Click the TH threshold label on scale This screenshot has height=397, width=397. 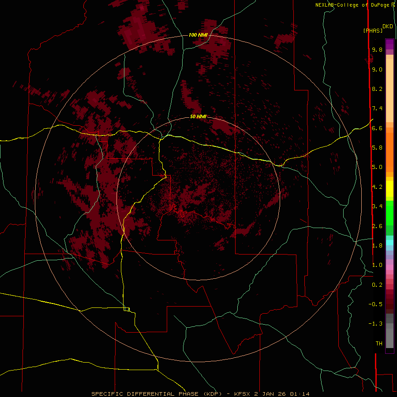pyautogui.click(x=379, y=343)
